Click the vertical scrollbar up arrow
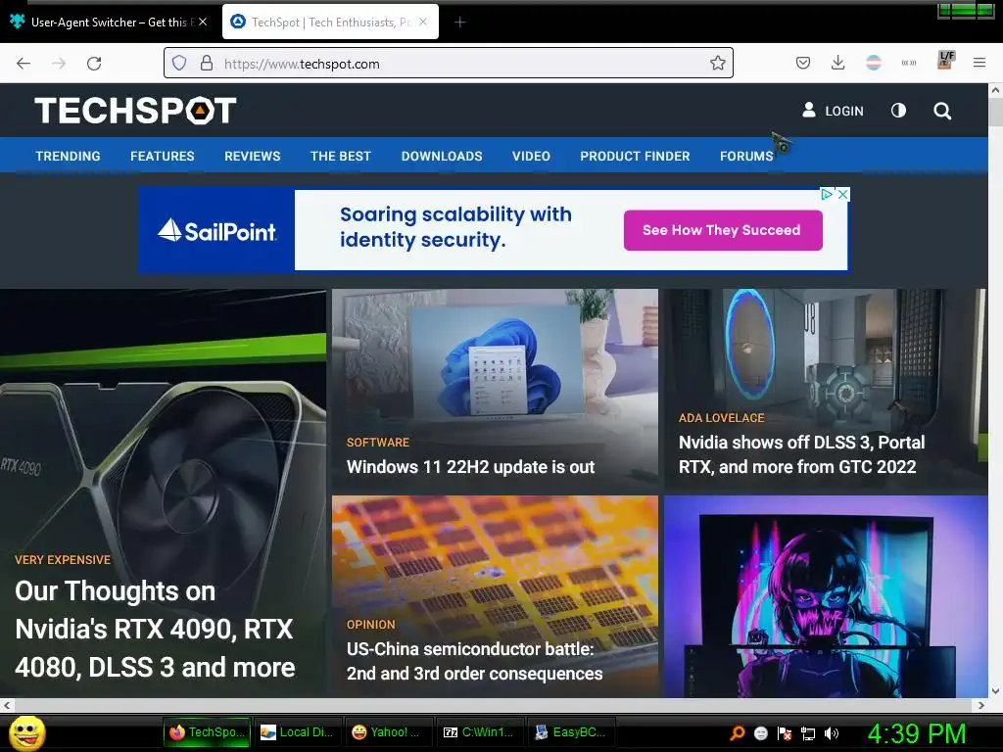This screenshot has height=752, width=1003. 995,91
